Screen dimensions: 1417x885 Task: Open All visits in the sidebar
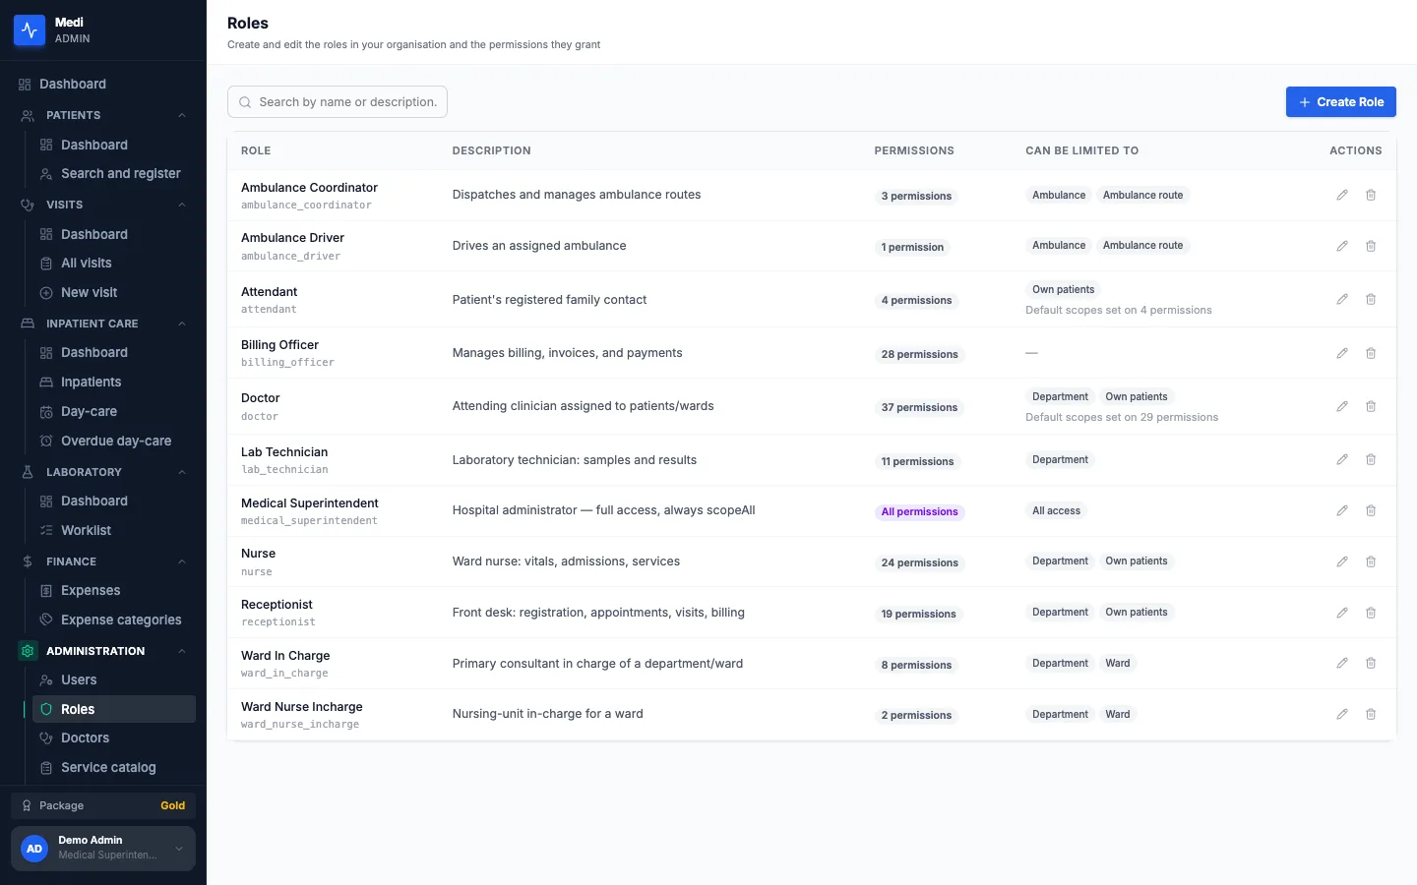[x=114, y=263]
